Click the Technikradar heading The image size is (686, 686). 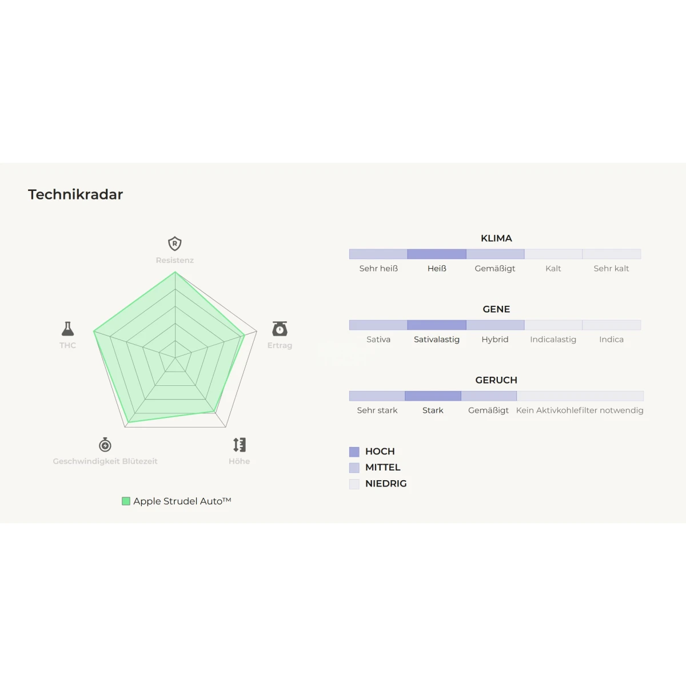(75, 194)
